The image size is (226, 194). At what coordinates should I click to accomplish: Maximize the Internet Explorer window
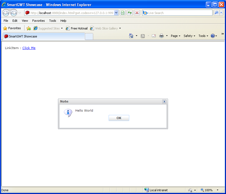pos(215,5)
